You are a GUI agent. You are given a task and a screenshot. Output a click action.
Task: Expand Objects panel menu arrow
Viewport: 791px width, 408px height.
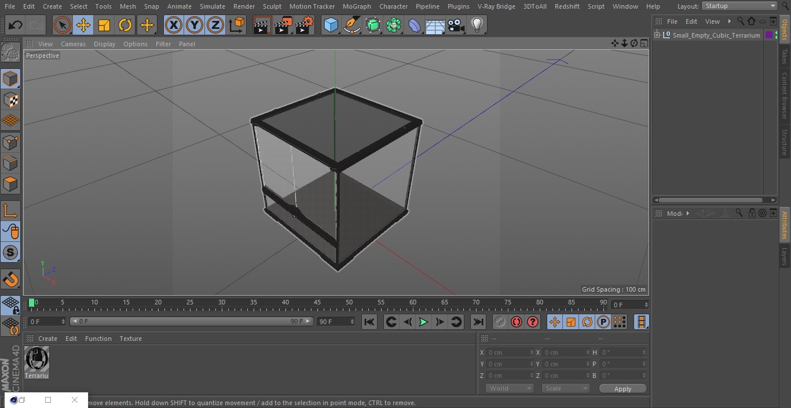click(x=729, y=21)
